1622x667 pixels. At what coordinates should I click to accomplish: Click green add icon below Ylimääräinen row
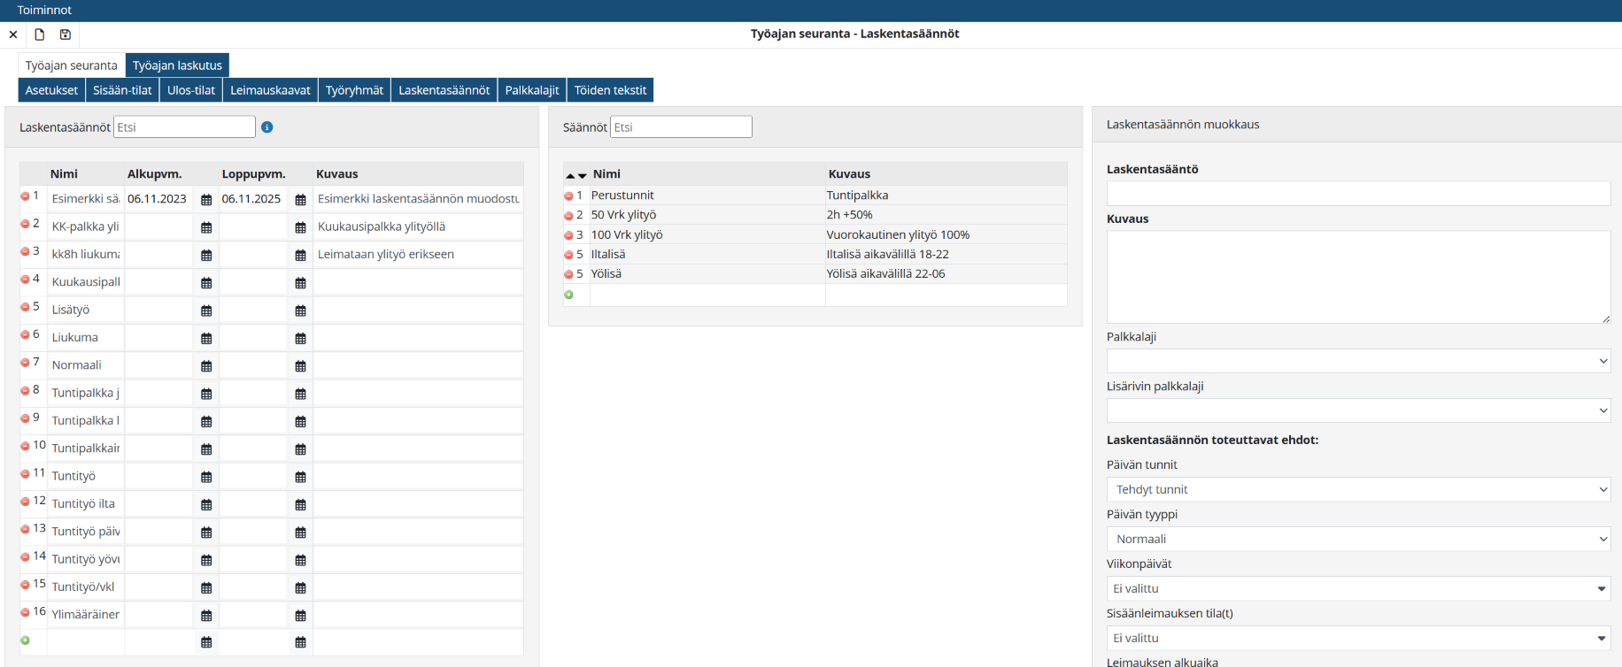point(26,640)
